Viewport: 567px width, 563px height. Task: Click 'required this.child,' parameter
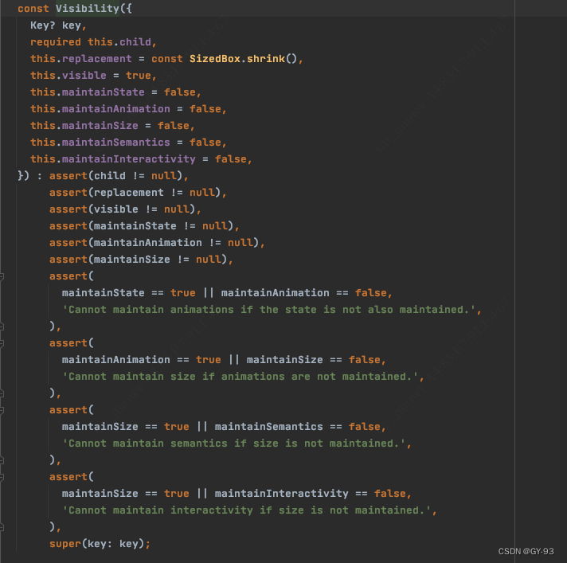(x=93, y=42)
